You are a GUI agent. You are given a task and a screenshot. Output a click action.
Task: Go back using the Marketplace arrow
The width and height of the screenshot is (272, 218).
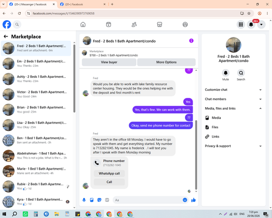6,36
